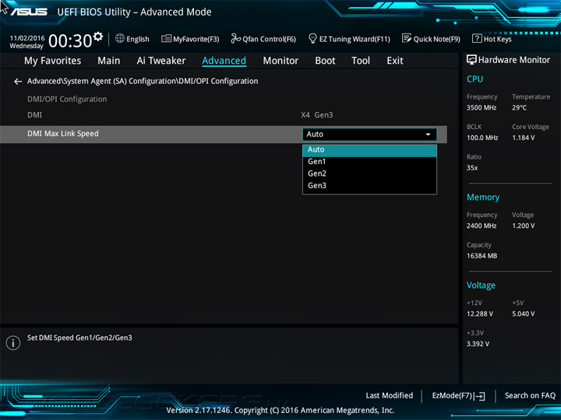Click the Last Modified button

389,396
